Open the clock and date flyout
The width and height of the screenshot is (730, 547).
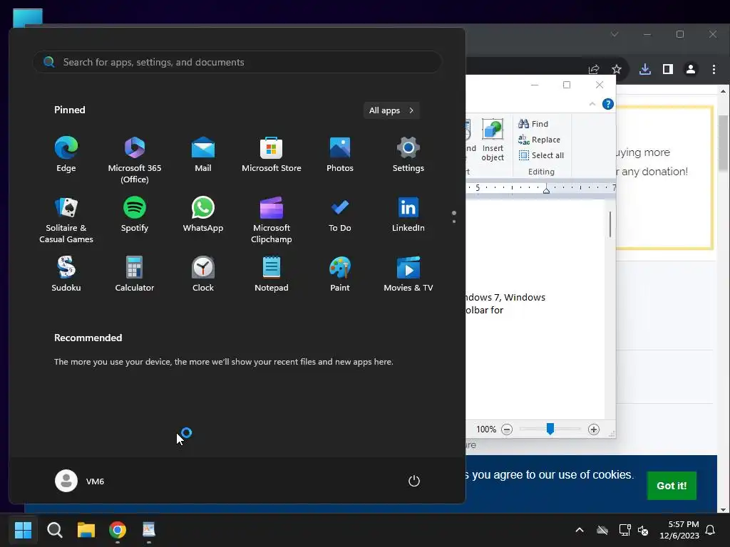(679, 530)
